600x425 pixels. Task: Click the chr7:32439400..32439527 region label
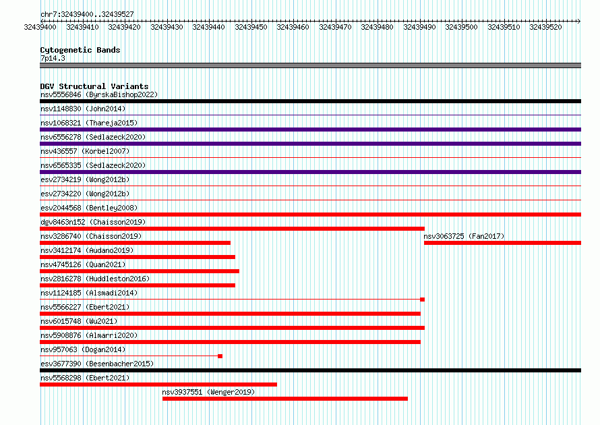87,14
